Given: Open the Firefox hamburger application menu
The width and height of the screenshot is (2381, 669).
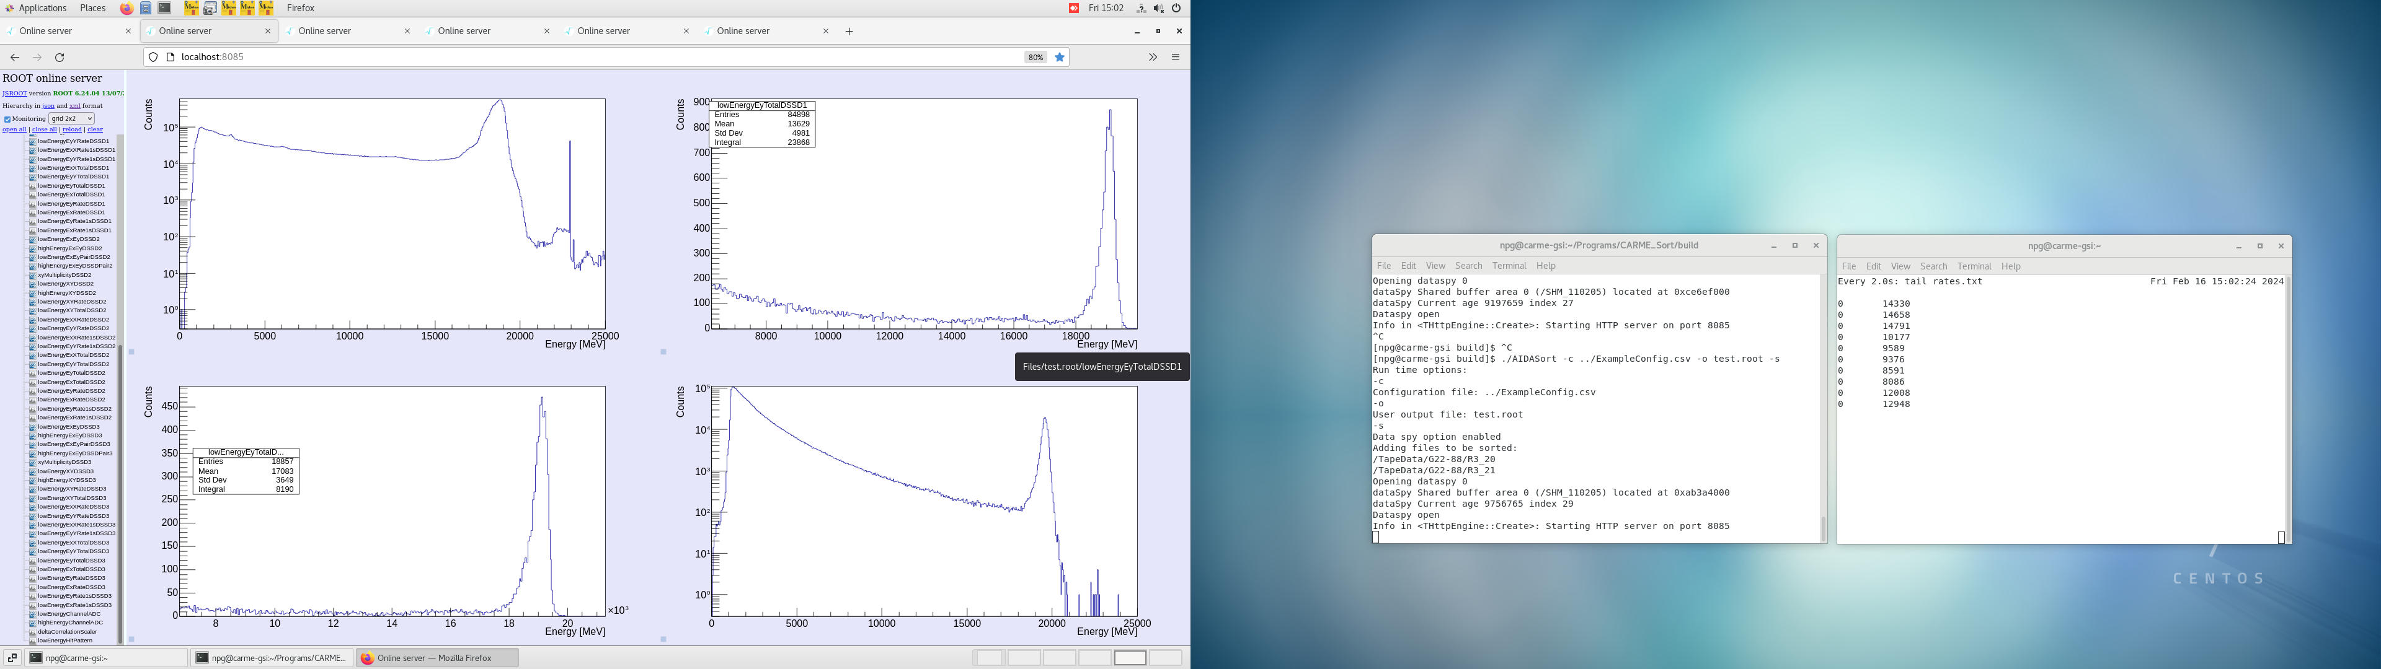Looking at the screenshot, I should tap(1176, 57).
